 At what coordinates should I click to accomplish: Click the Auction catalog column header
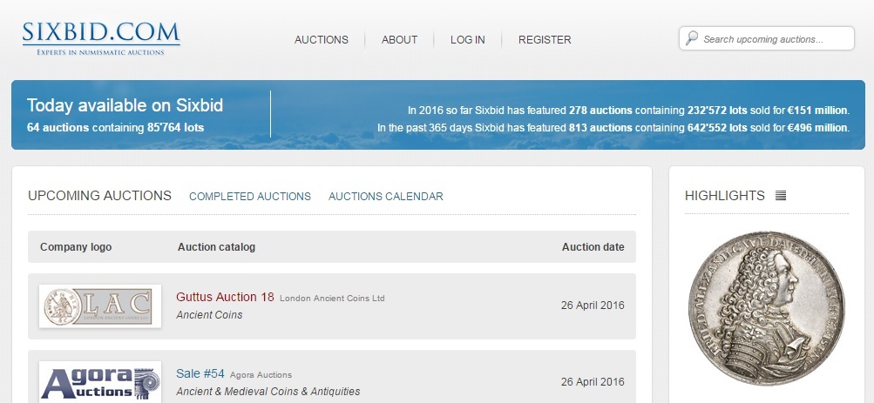216,247
